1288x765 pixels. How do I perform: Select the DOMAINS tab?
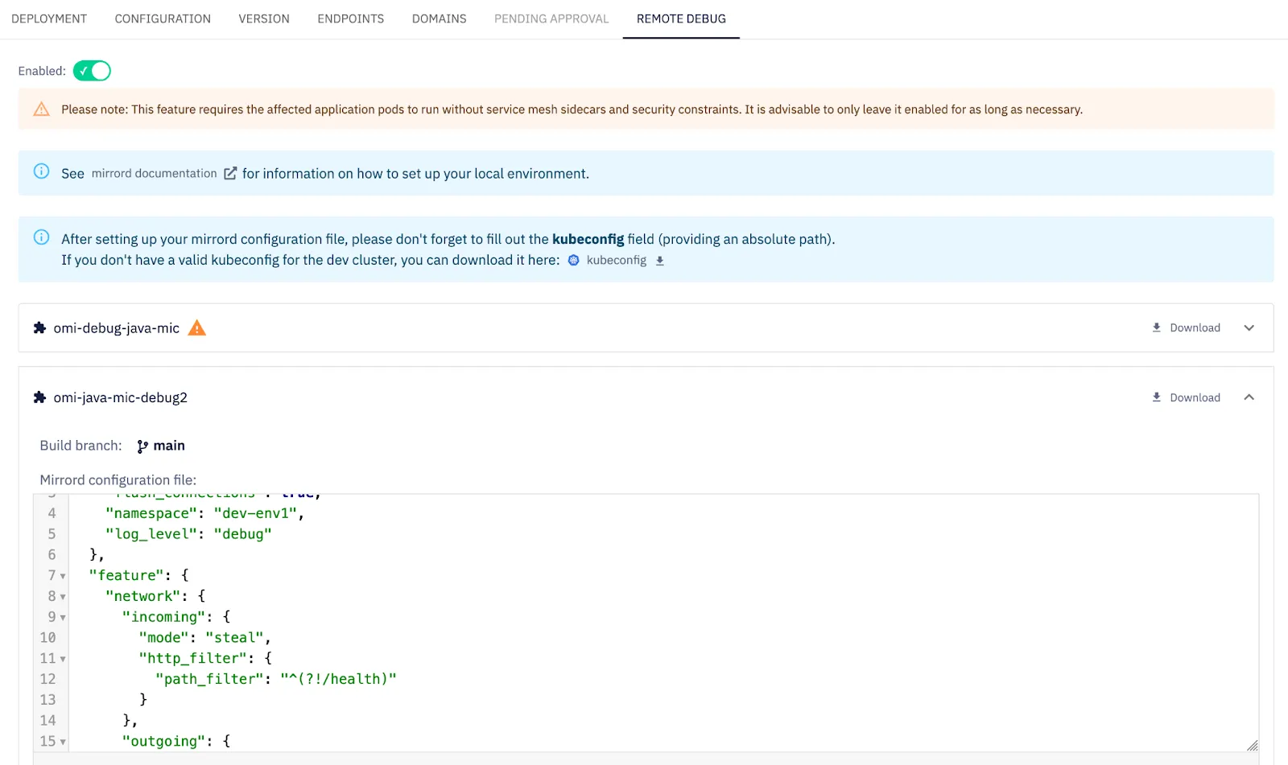[440, 19]
